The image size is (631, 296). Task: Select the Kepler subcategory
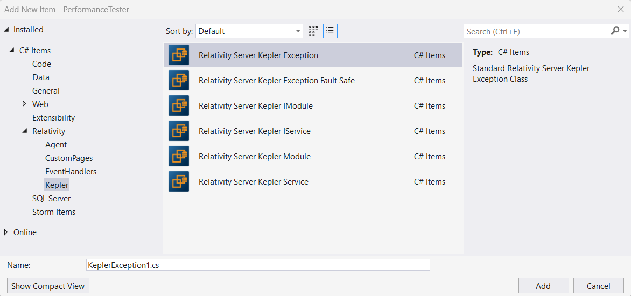57,185
